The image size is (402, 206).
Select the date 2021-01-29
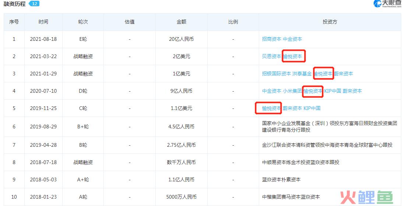pyautogui.click(x=43, y=74)
